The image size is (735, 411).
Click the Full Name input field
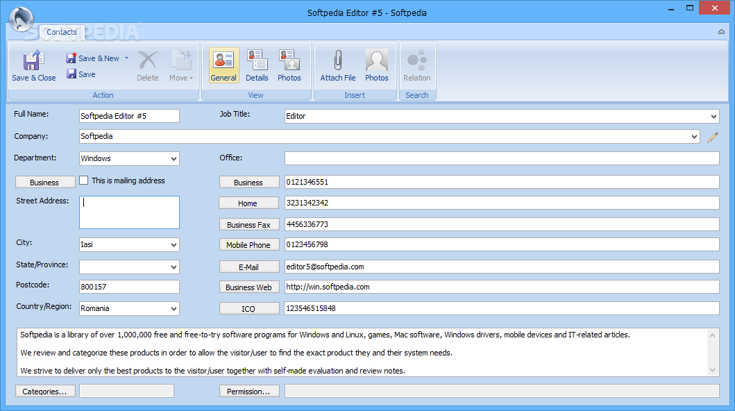point(129,116)
